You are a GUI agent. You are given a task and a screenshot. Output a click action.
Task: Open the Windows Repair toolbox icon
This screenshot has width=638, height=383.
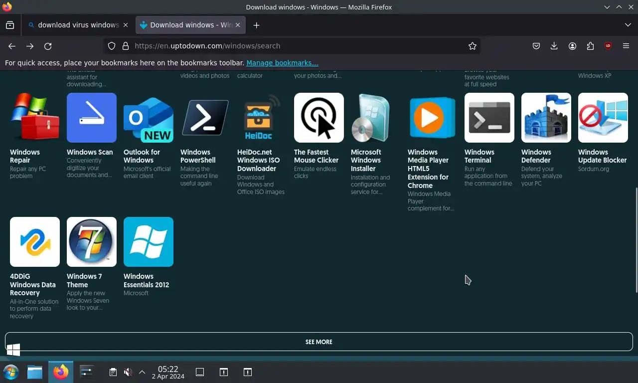pyautogui.click(x=35, y=118)
